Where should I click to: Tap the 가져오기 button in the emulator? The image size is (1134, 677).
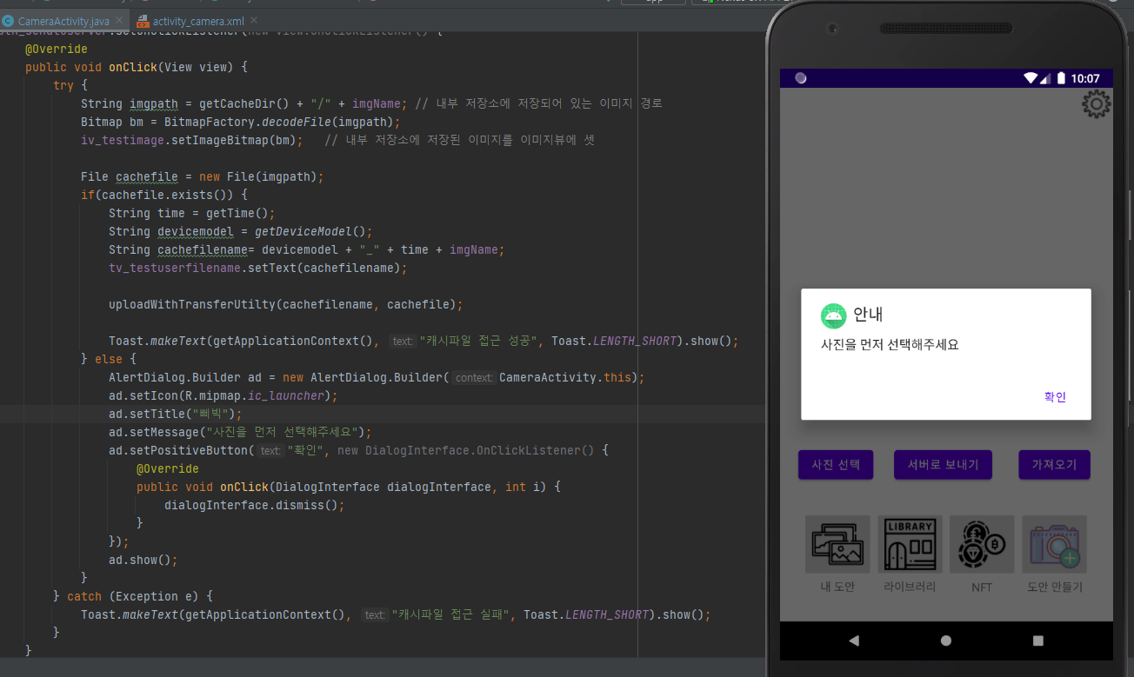[x=1054, y=465]
